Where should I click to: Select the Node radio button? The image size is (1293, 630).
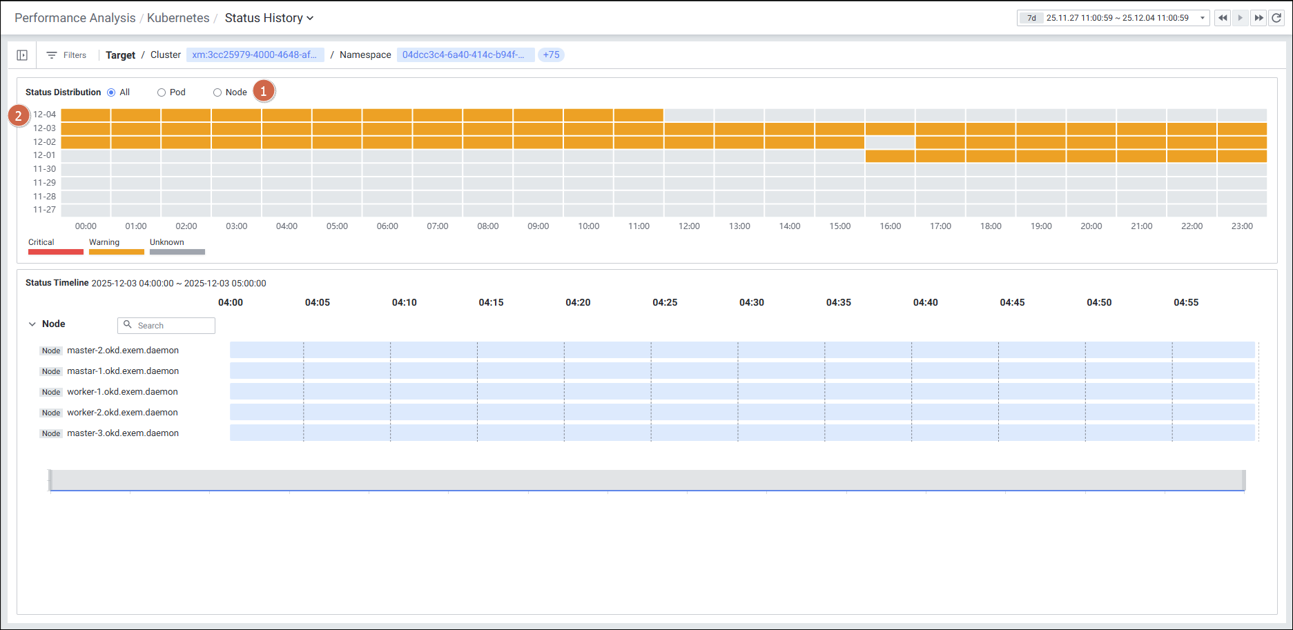(217, 92)
